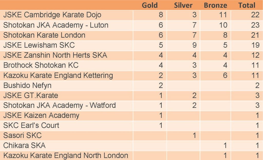Select the Brothock Shotokan KC name
This screenshot has width=263, height=160.
pyautogui.click(x=41, y=65)
